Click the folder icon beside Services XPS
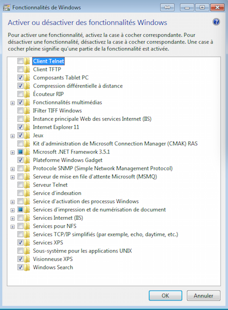Viewport: 228px width, 310px height. (x=27, y=243)
